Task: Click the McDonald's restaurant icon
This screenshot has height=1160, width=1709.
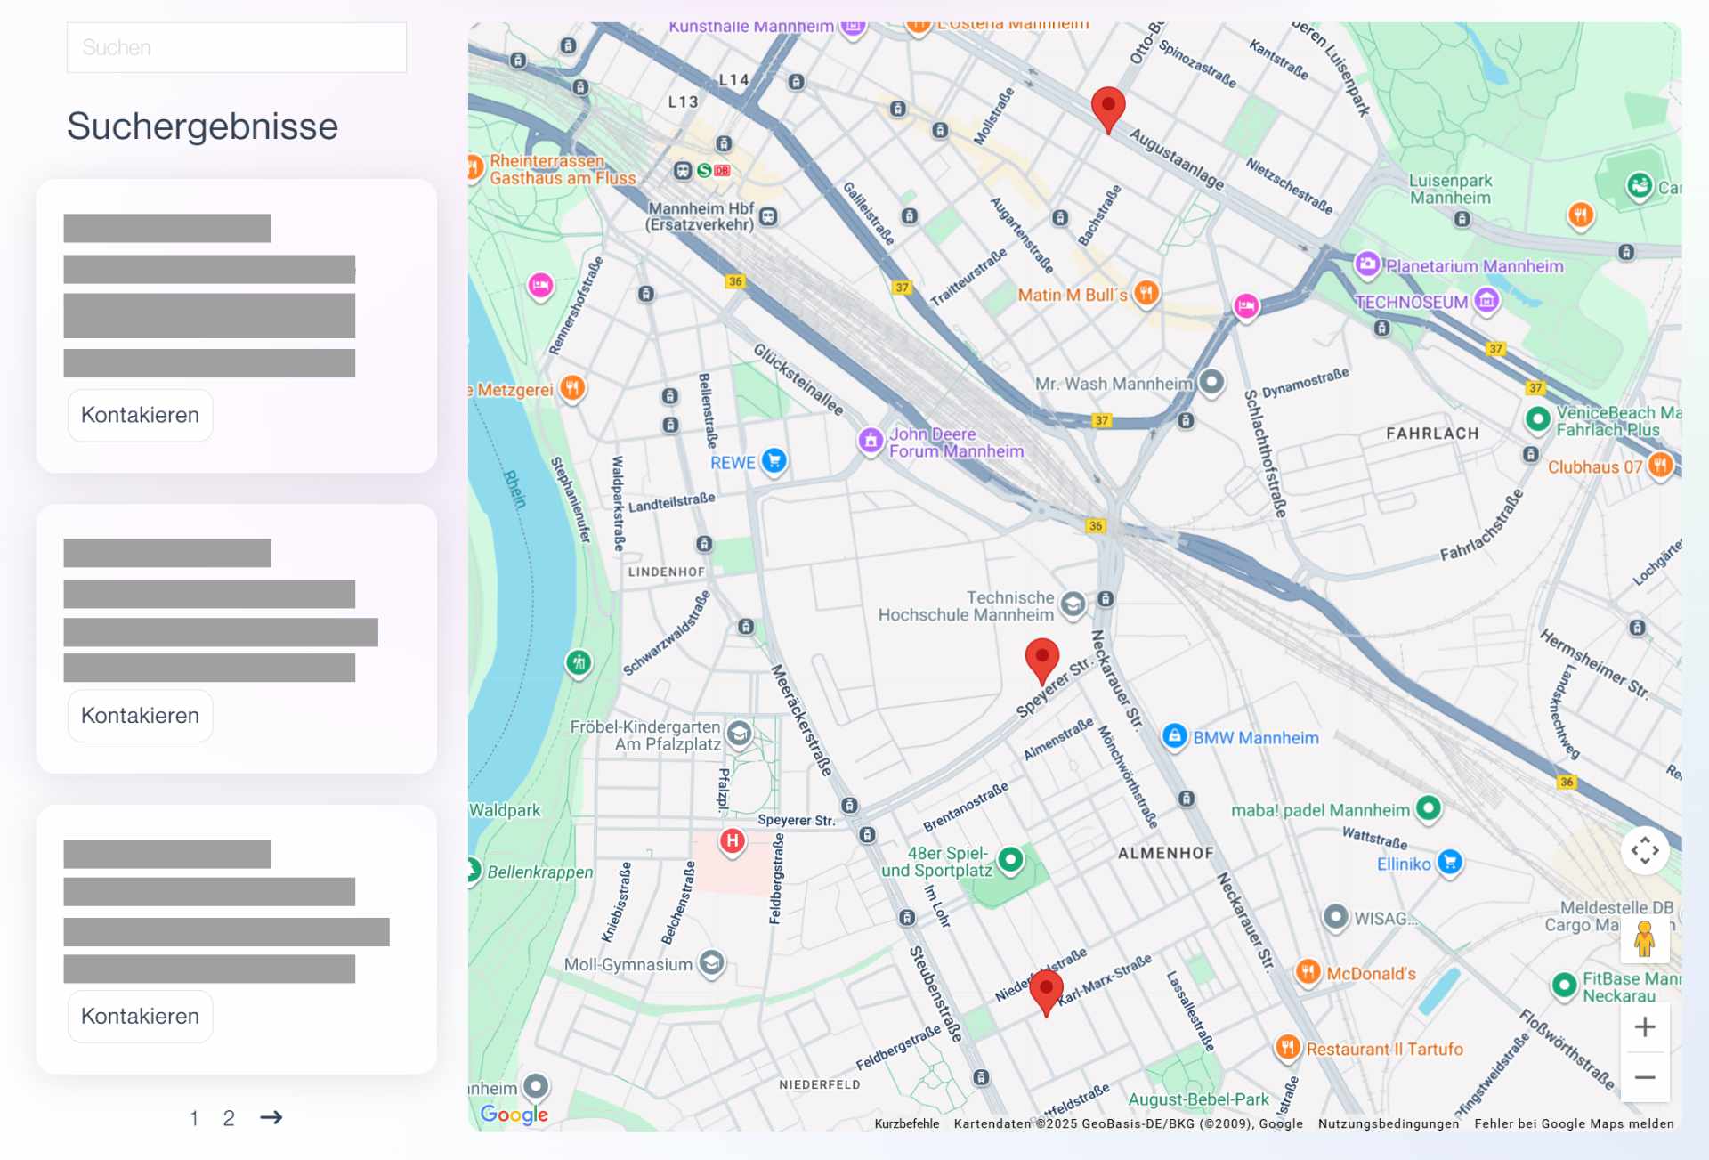Action: coord(1308,972)
